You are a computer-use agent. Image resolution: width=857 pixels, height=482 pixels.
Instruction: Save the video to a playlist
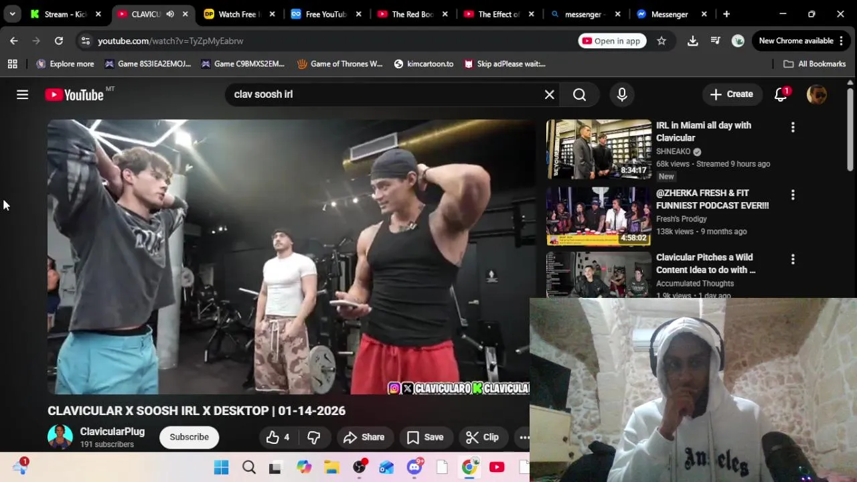click(425, 437)
